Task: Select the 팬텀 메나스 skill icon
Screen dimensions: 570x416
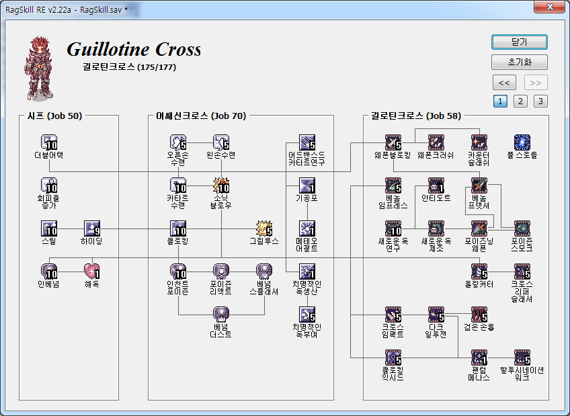Action: 479,358
